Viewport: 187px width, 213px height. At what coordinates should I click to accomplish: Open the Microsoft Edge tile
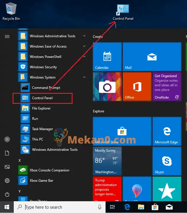click(x=167, y=131)
